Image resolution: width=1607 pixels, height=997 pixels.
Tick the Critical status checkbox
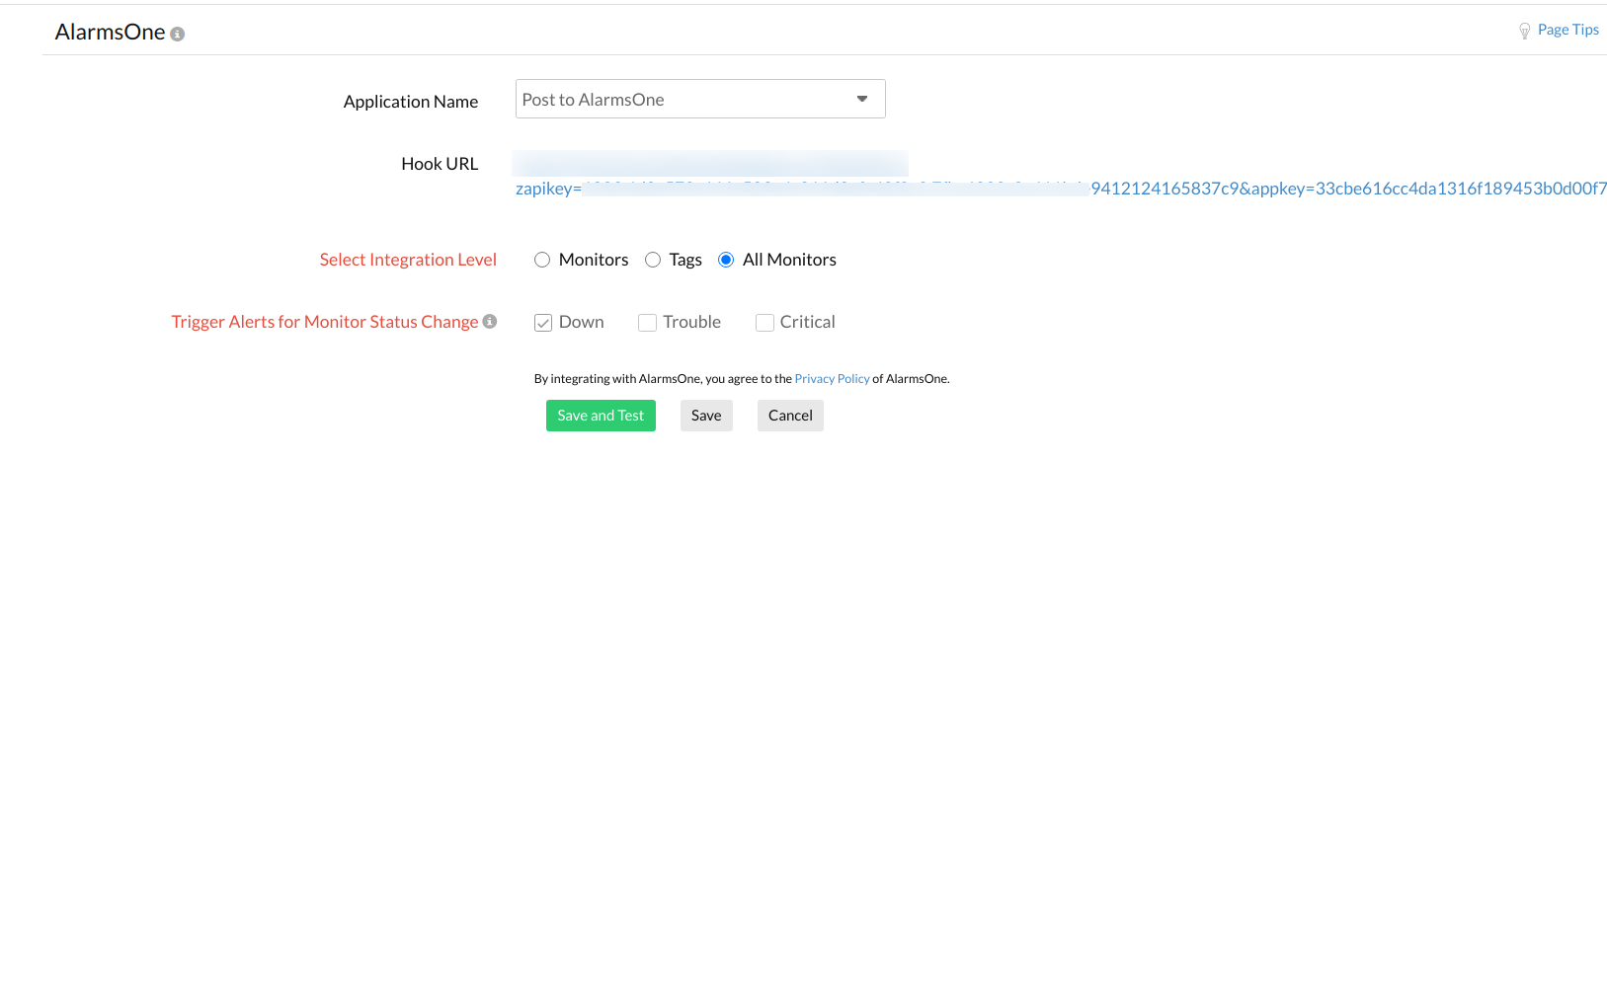764,323
